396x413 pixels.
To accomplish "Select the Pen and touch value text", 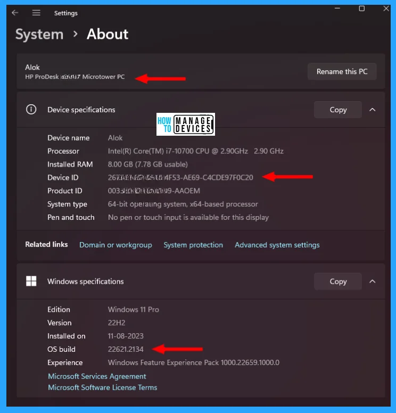I will (188, 217).
